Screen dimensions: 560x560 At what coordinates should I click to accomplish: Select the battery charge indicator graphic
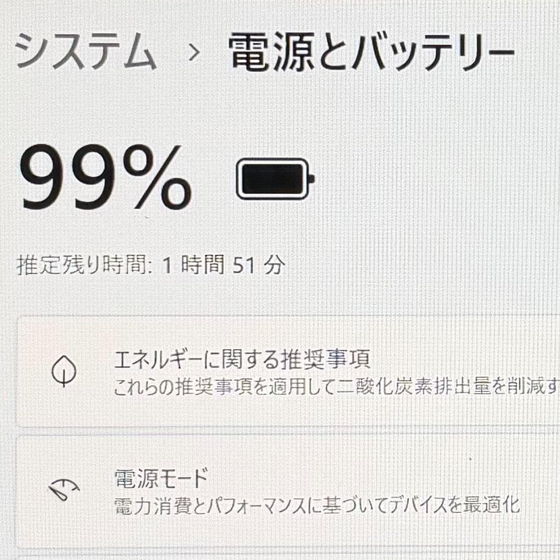[x=273, y=179]
